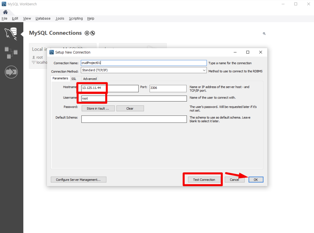Viewport: 314px width, 233px height.
Task: Open the Help menu
Action: 91,18
